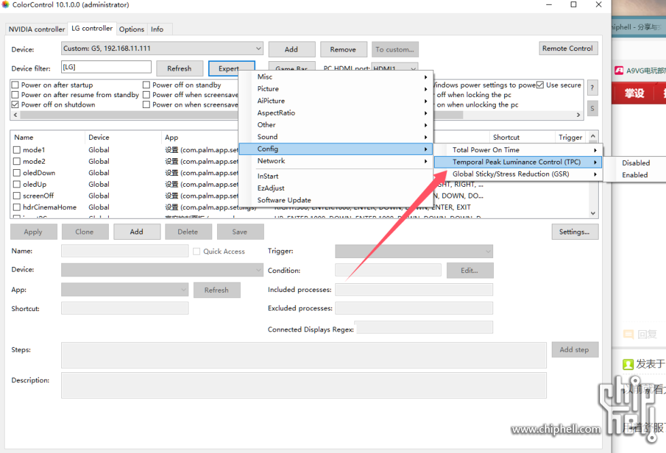The height and width of the screenshot is (453, 666).
Task: Select Temporal Peak Luminance Control (TPC)
Action: tap(518, 162)
